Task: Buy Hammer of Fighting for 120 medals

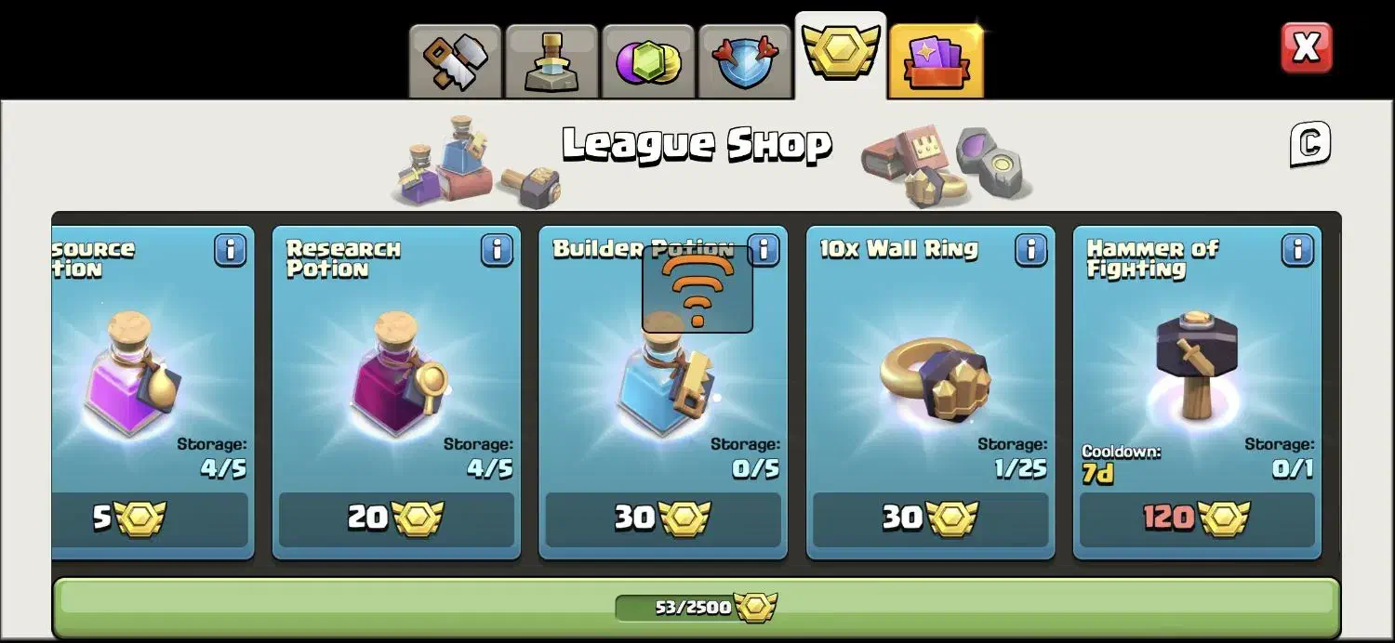Action: click(x=1197, y=518)
